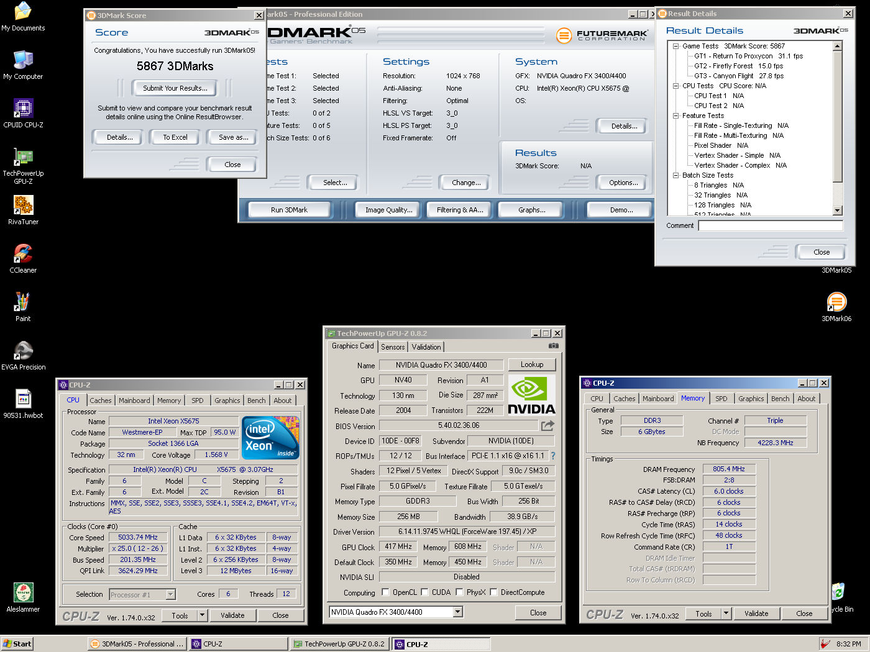Toggle the PhysX checkbox in GPU-Z

(459, 592)
